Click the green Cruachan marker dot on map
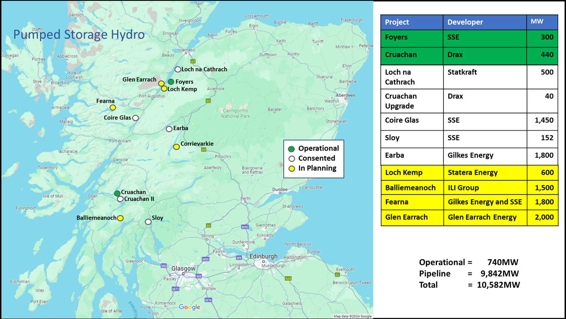Screen dimensions: 566x319 click(x=117, y=193)
